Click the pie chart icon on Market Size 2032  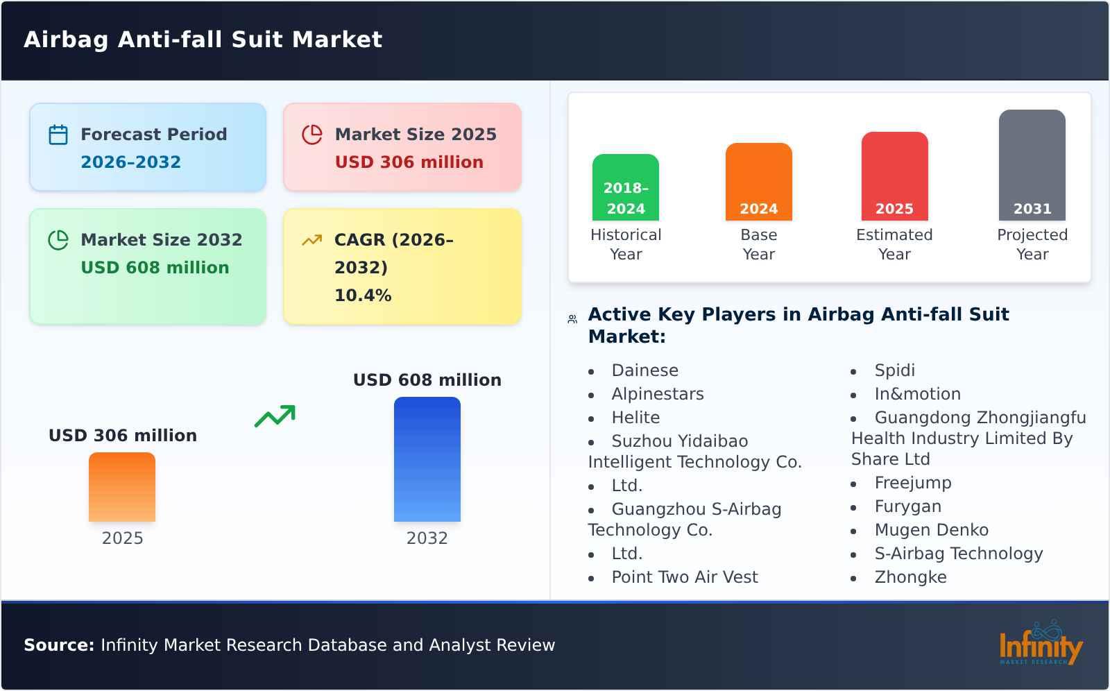coord(58,239)
